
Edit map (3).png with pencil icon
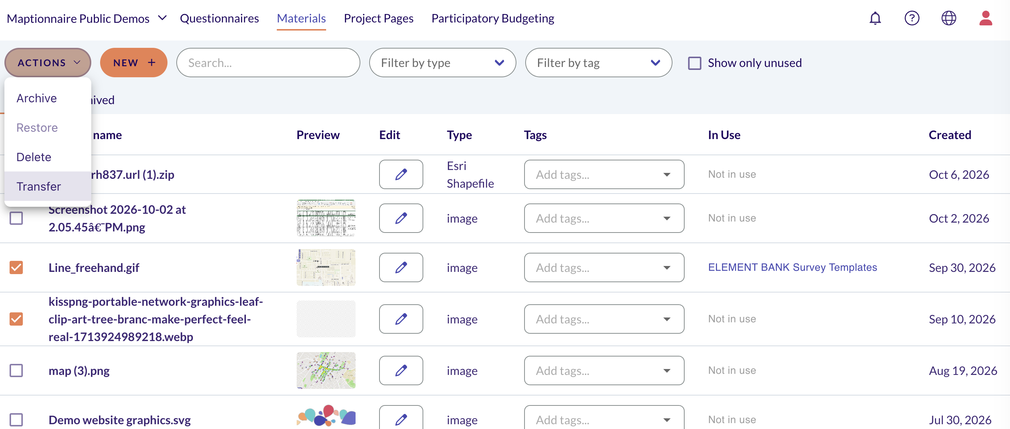[x=401, y=370]
